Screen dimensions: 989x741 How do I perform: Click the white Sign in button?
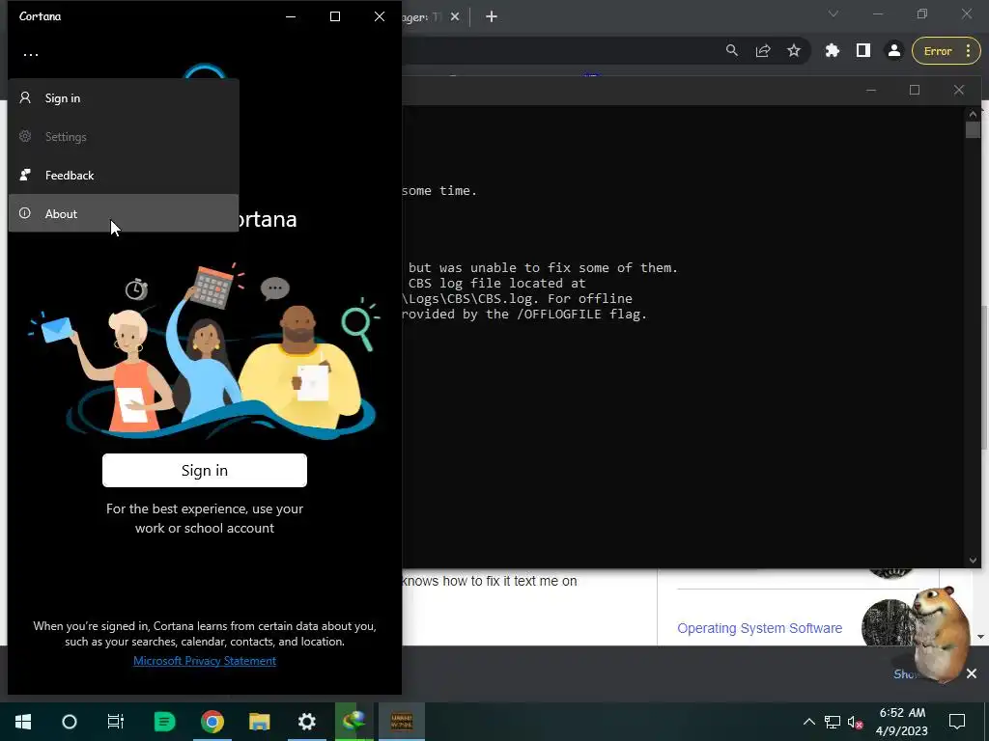tap(205, 470)
